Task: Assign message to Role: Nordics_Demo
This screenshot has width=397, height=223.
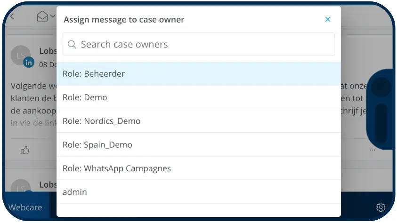Action: pyautogui.click(x=198, y=121)
